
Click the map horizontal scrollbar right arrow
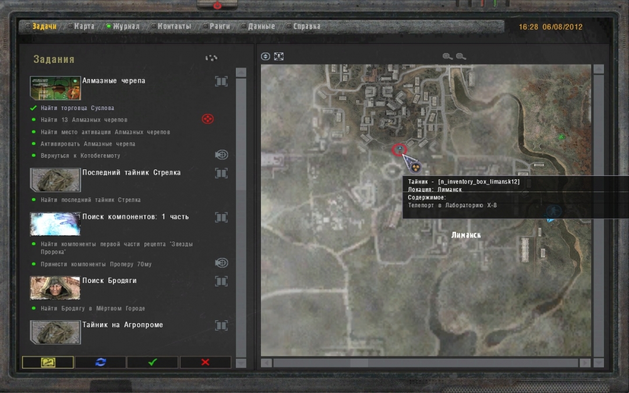tap(585, 363)
